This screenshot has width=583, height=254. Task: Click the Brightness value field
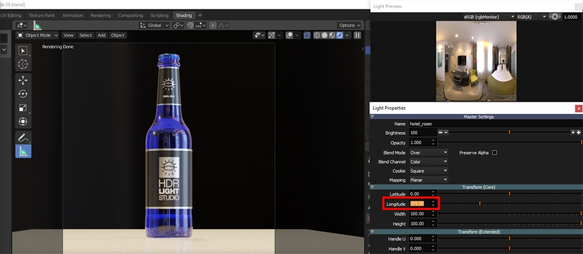click(x=423, y=133)
